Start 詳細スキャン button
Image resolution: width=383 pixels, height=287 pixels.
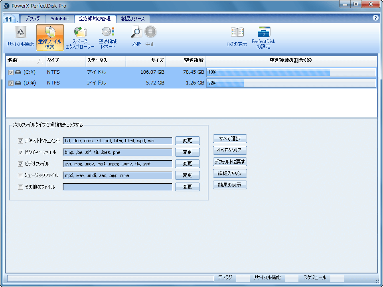[x=230, y=173]
